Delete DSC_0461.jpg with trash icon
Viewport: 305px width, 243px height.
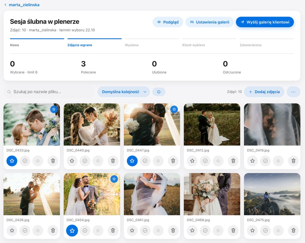point(173,230)
